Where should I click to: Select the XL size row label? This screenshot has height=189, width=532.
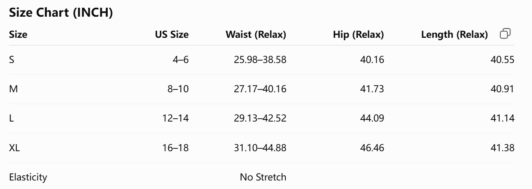pos(14,148)
